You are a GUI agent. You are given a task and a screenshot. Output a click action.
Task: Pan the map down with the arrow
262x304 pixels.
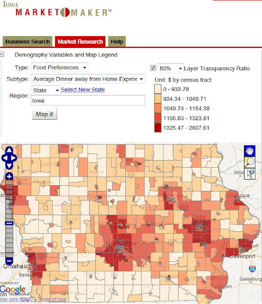[x=9, y=166]
